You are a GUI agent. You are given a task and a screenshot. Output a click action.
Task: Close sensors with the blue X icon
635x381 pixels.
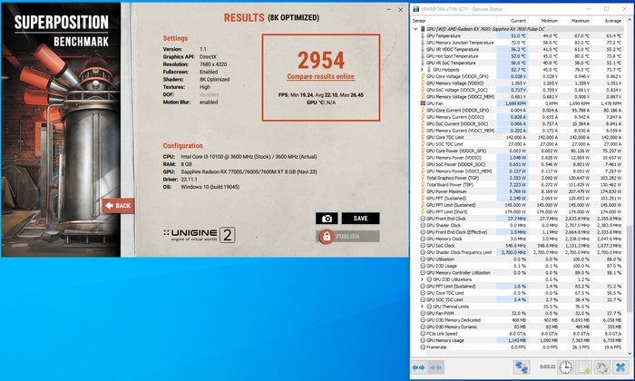[620, 367]
